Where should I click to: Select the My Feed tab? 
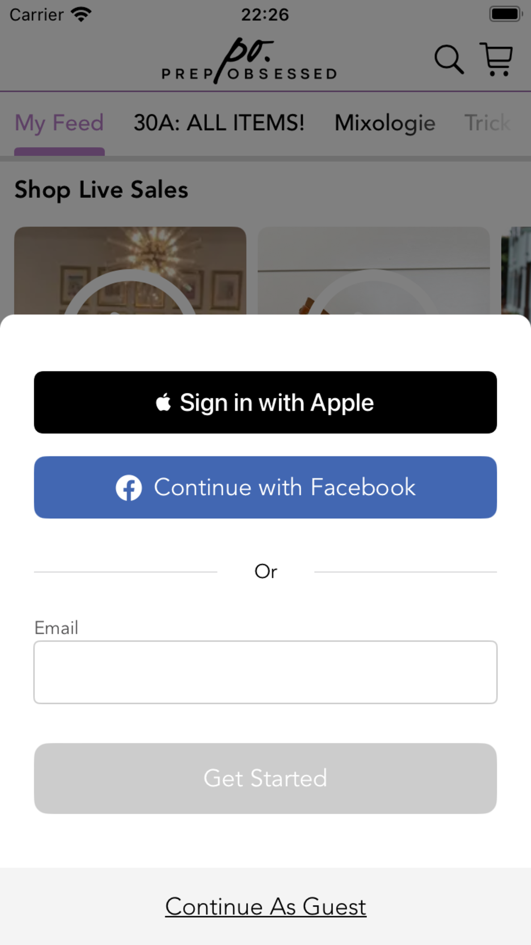click(59, 123)
